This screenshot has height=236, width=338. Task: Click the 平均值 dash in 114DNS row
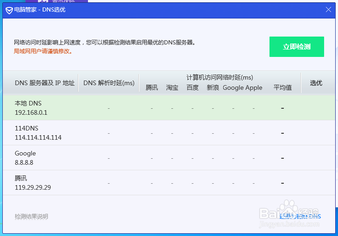pyautogui.click(x=282, y=133)
